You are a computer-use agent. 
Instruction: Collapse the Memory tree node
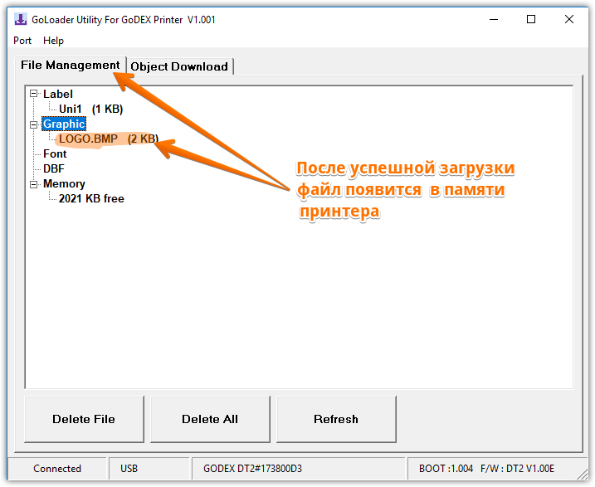[x=34, y=184]
